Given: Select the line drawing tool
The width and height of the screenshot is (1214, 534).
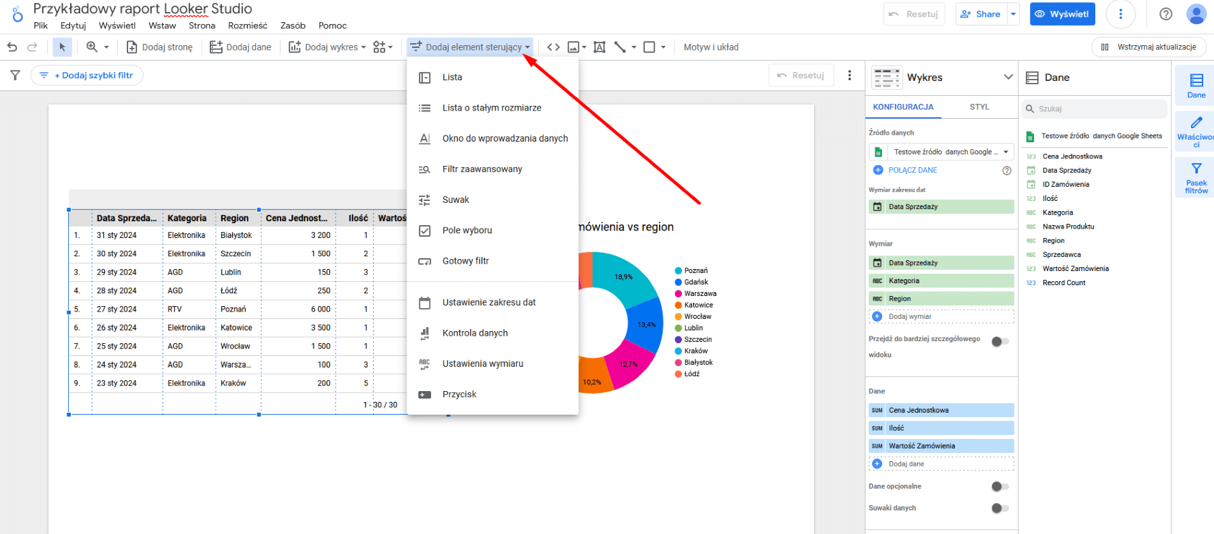Looking at the screenshot, I should pyautogui.click(x=620, y=47).
